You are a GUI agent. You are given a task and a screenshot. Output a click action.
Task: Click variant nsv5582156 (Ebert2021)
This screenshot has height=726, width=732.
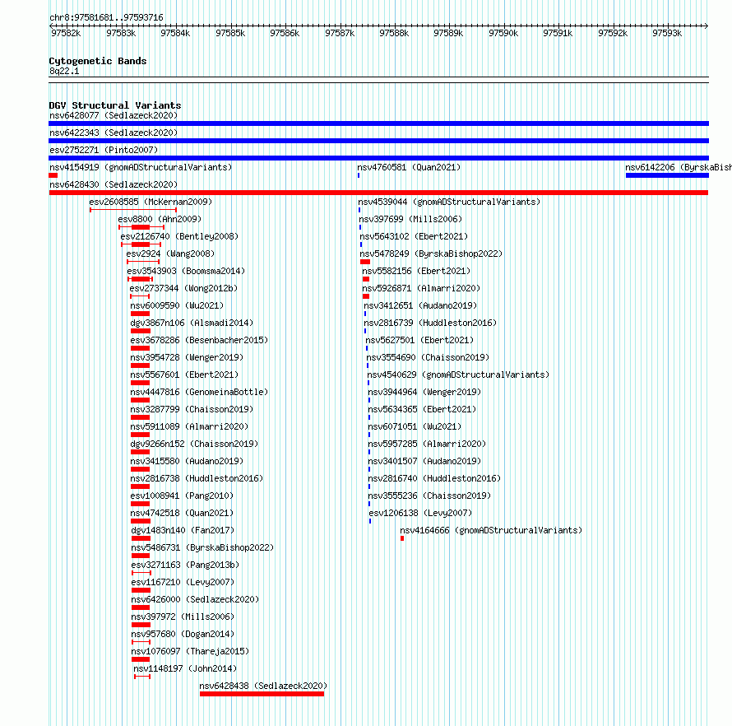click(x=416, y=271)
